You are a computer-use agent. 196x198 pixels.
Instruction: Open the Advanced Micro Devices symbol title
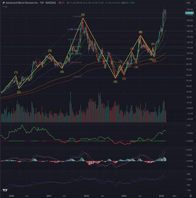(31, 3)
